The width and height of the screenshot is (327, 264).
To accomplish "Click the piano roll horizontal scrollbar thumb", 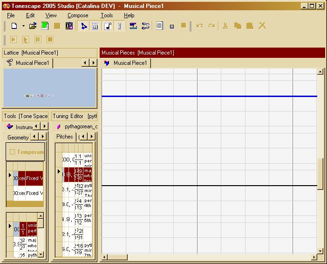I will (117, 257).
